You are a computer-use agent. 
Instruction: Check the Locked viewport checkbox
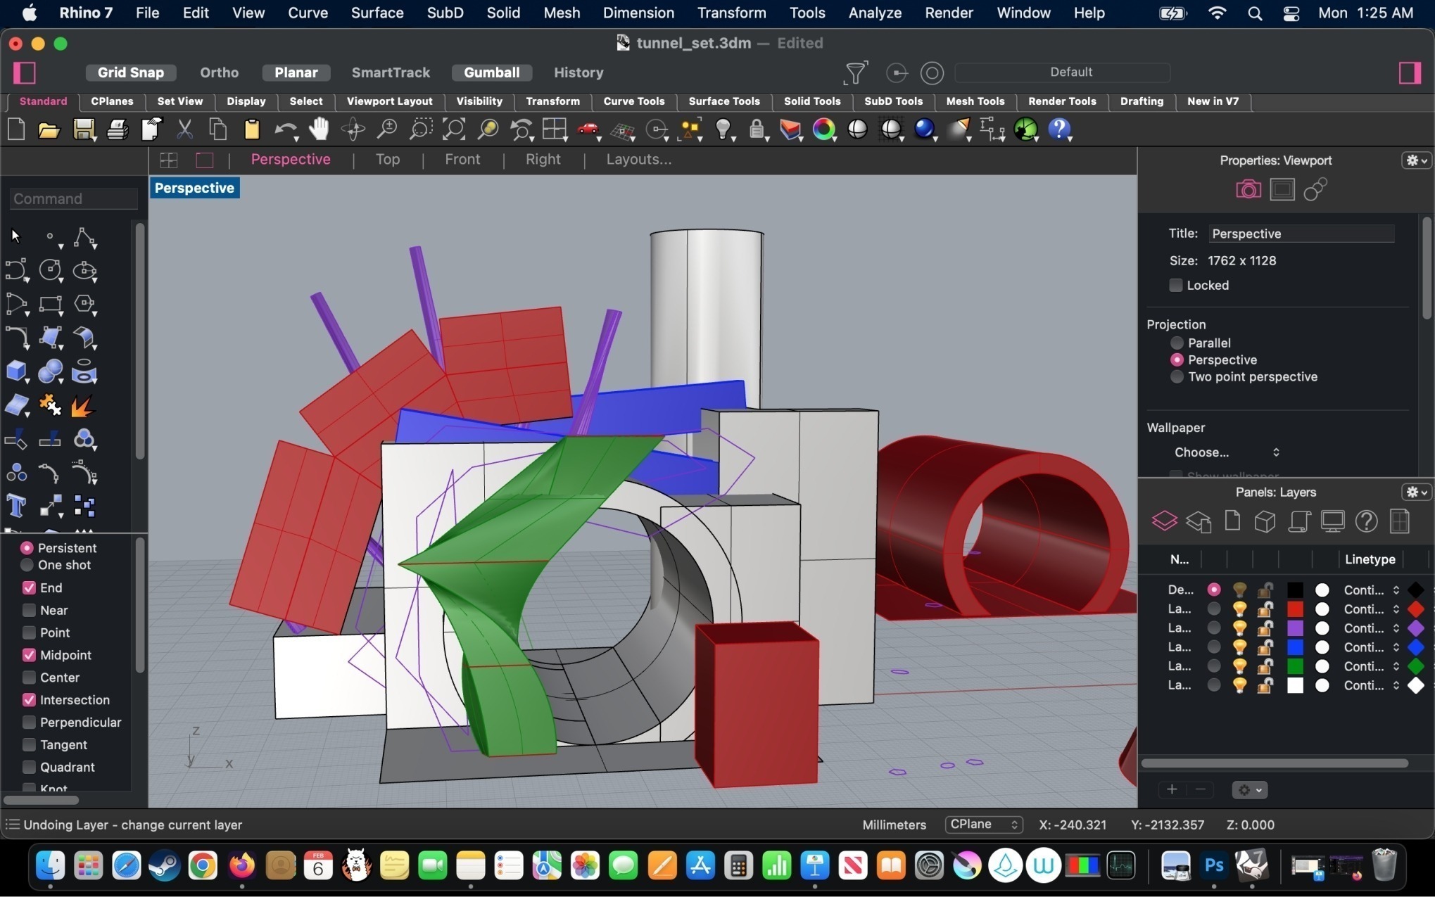pos(1175,285)
